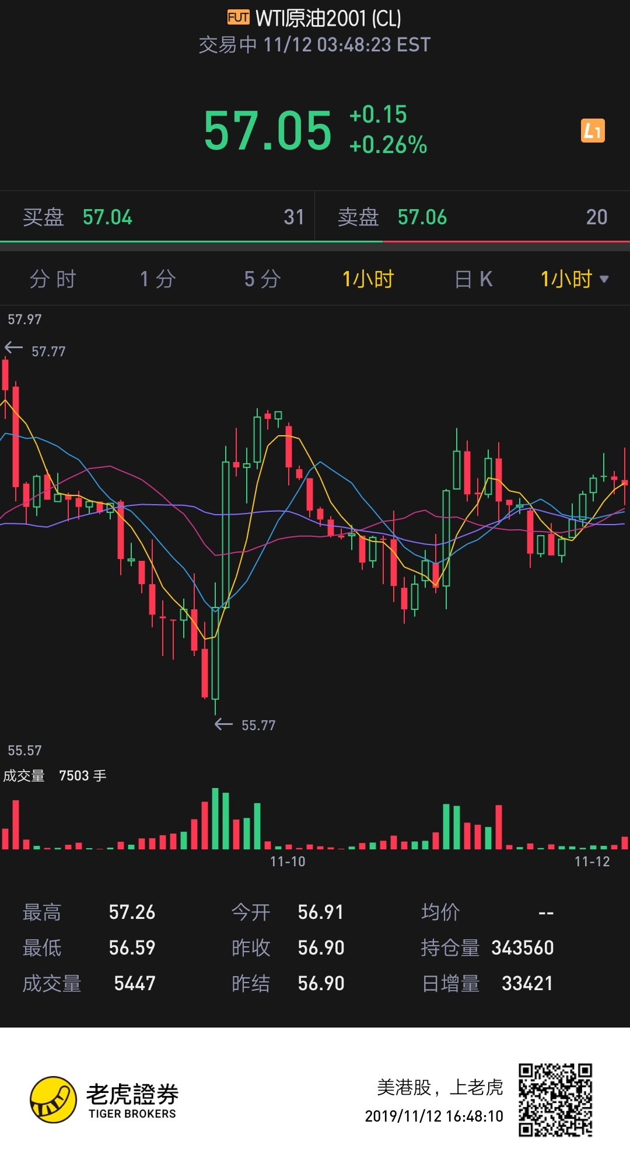Tap the QR code image
Viewport: 630px width, 1173px height.
point(555,1100)
